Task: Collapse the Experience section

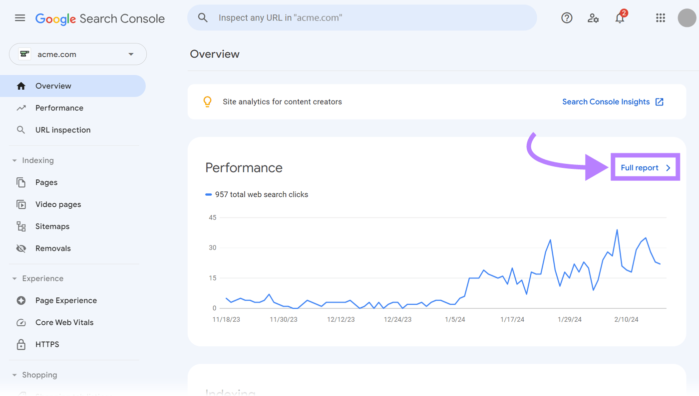Action: [14, 278]
